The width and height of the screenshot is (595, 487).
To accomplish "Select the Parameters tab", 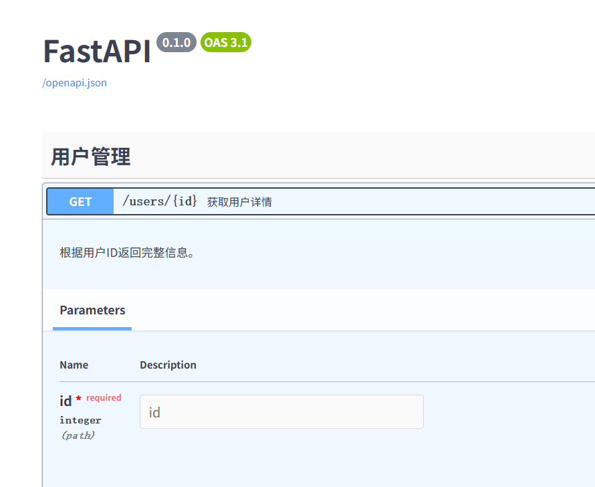I will [x=92, y=310].
